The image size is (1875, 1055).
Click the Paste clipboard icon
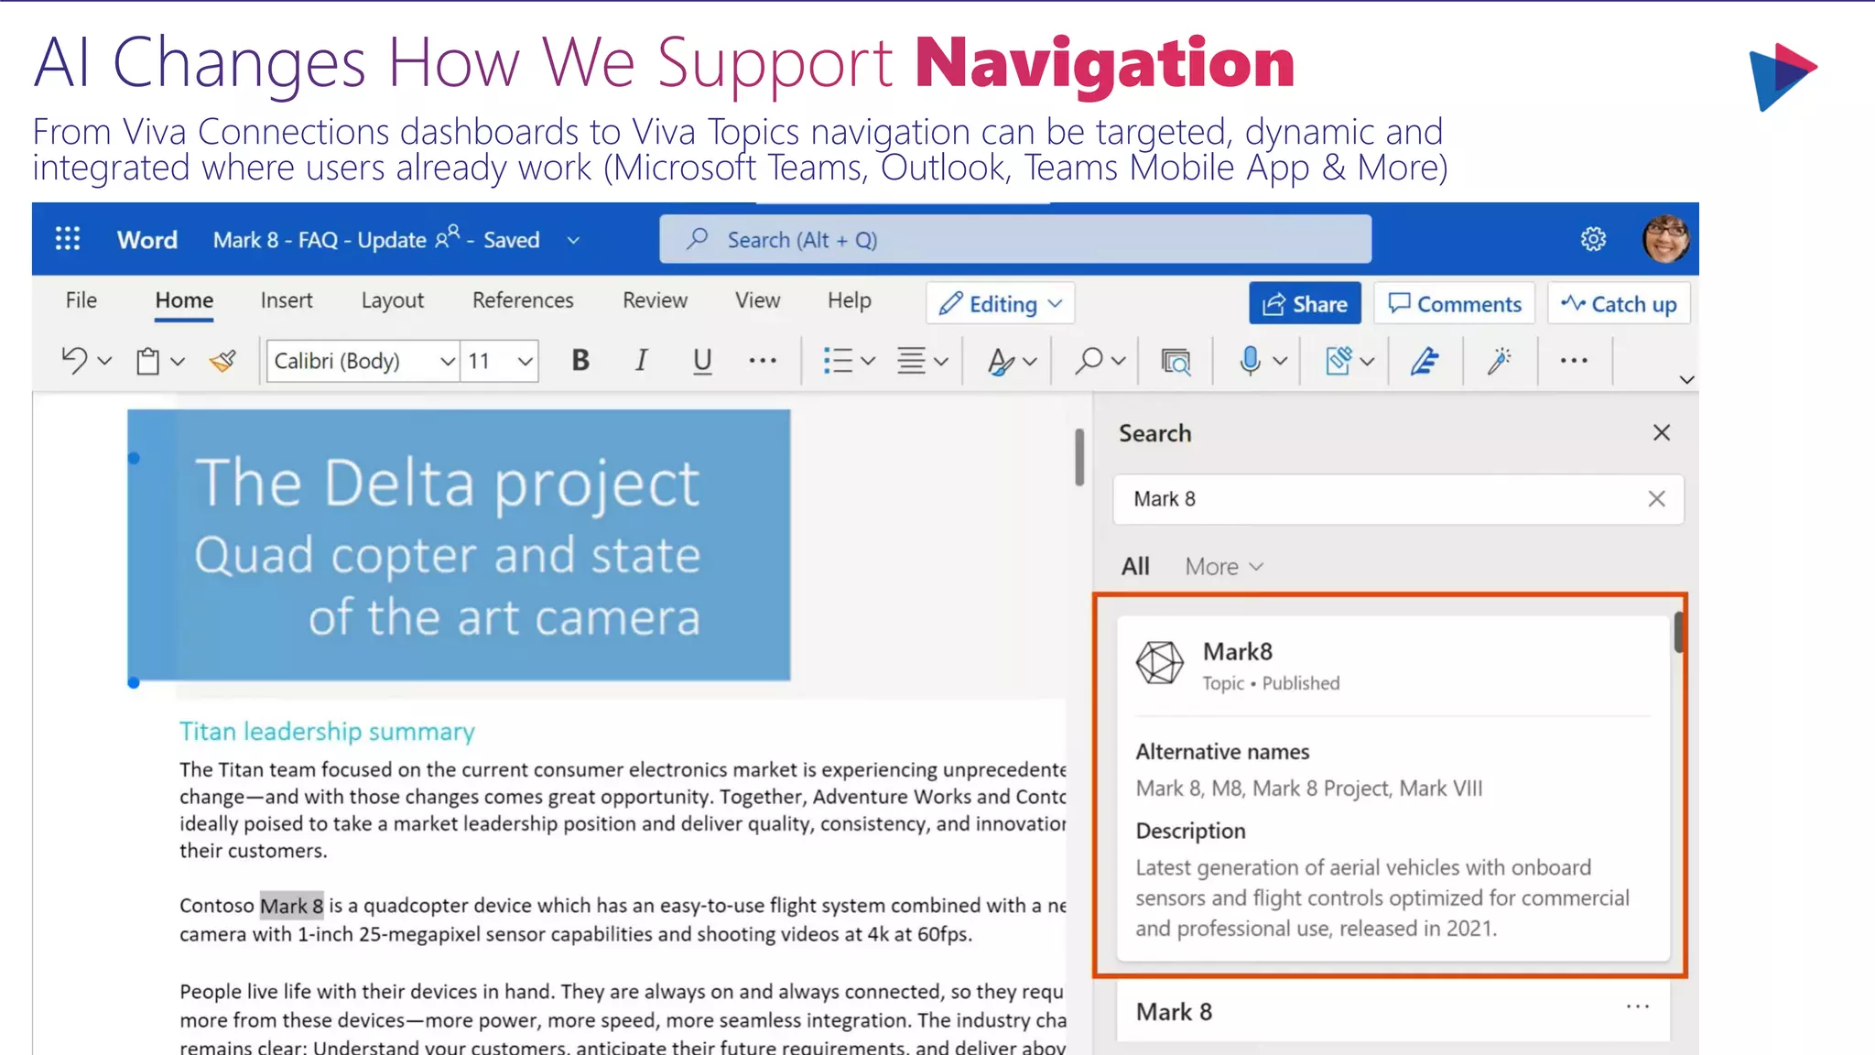(147, 361)
